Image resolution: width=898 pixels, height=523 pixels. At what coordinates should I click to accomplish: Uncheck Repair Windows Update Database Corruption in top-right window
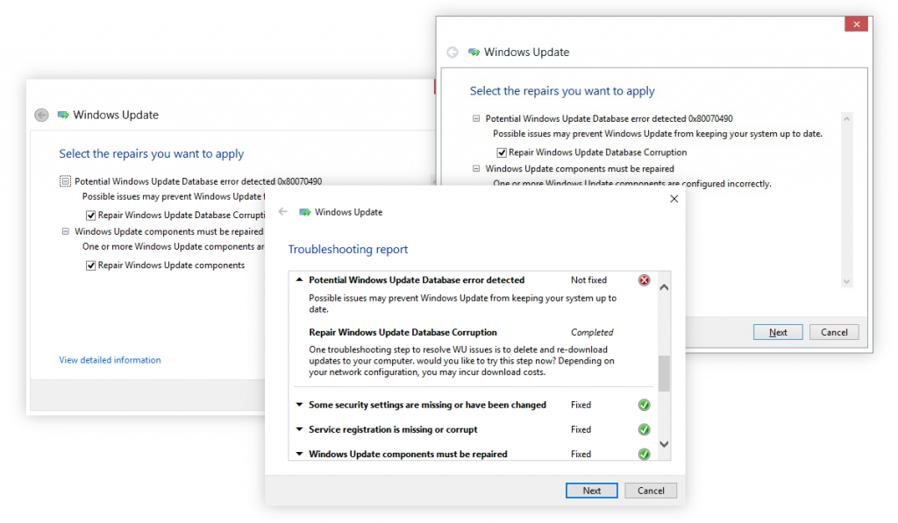point(502,151)
